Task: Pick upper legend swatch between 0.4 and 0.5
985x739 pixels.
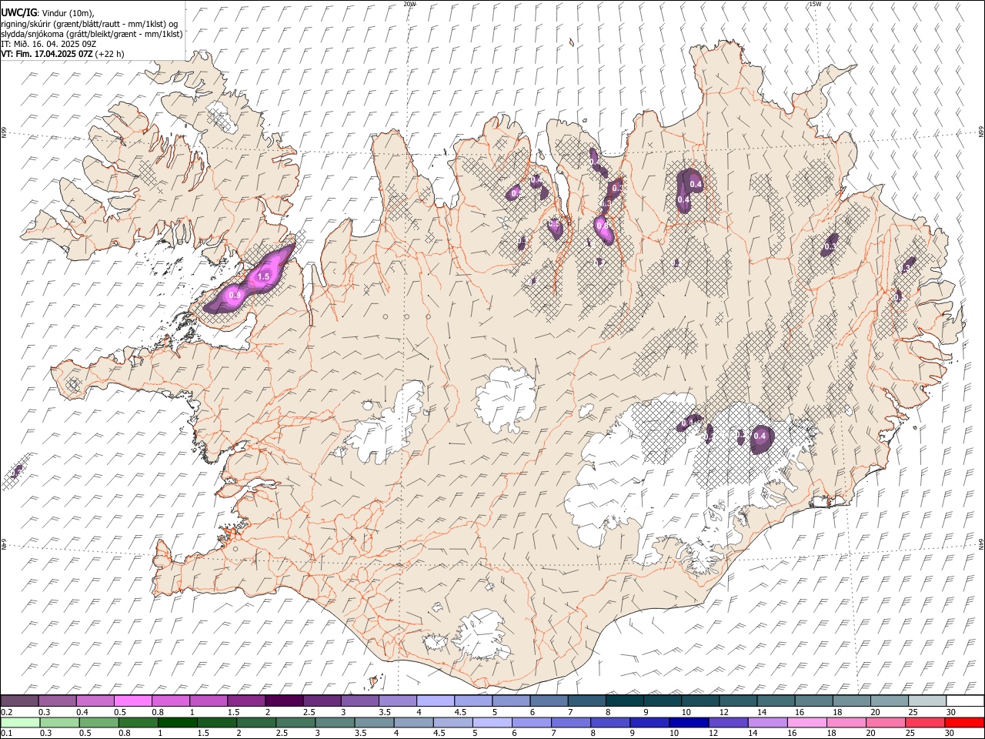Action: pyautogui.click(x=95, y=701)
